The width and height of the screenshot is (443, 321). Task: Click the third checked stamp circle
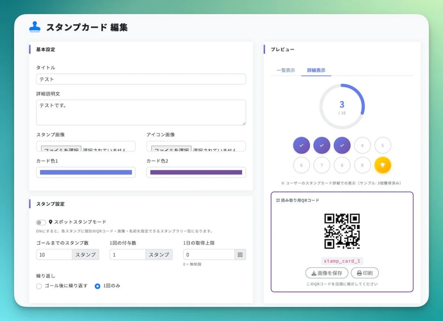[342, 145]
